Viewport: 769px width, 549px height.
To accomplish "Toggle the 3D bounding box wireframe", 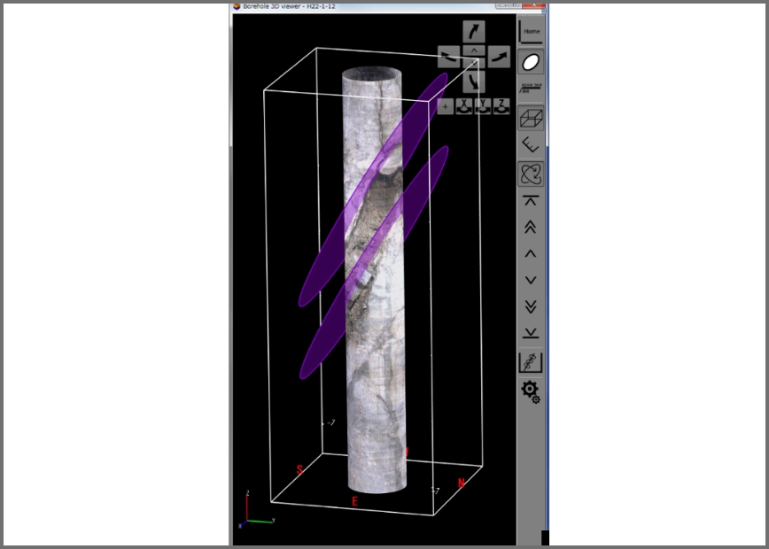I will (x=531, y=118).
